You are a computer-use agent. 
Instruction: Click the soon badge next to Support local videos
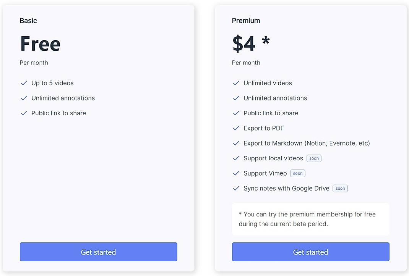314,158
